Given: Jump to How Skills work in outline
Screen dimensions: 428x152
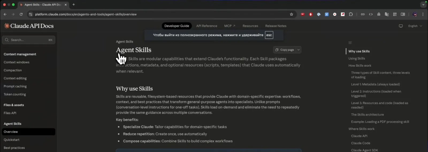Looking at the screenshot, I should click(360, 66).
